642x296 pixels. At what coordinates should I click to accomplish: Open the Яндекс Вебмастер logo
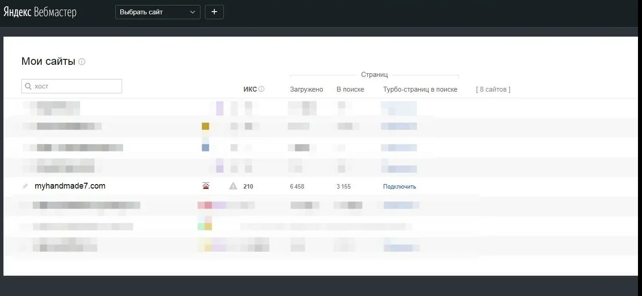click(x=40, y=12)
